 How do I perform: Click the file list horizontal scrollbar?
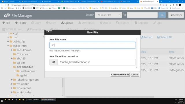pyautogui.click(x=110, y=97)
